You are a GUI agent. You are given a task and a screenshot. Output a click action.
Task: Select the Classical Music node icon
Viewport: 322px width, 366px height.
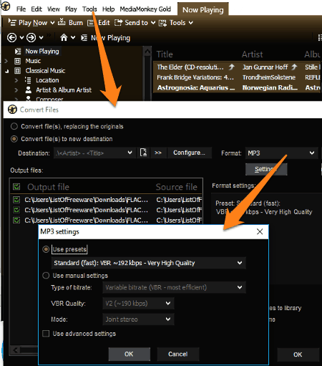17,71
